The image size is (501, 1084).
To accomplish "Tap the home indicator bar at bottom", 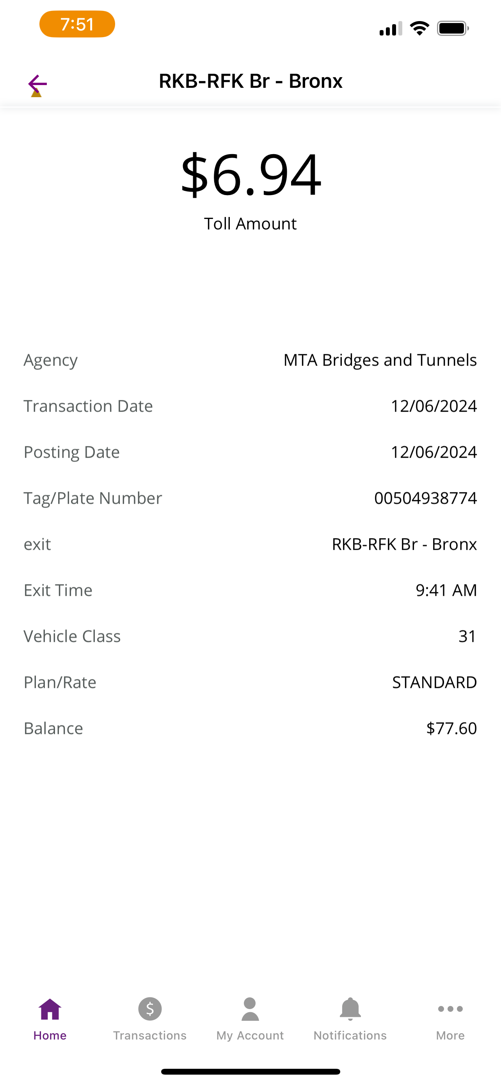I will (250, 1072).
